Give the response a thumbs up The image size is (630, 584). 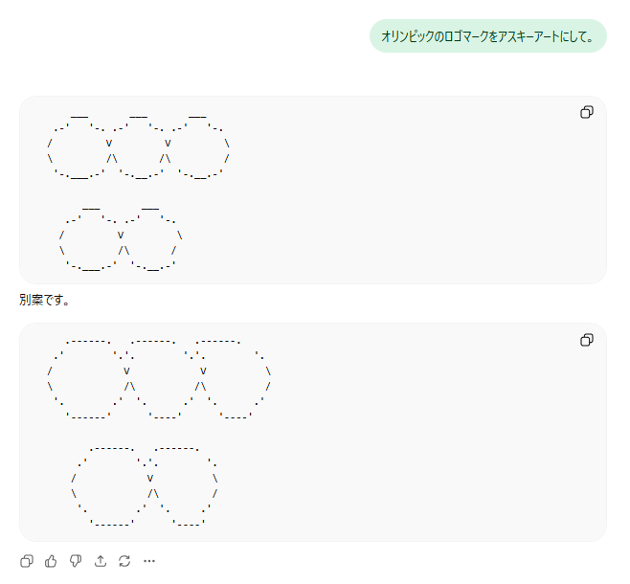tap(51, 561)
